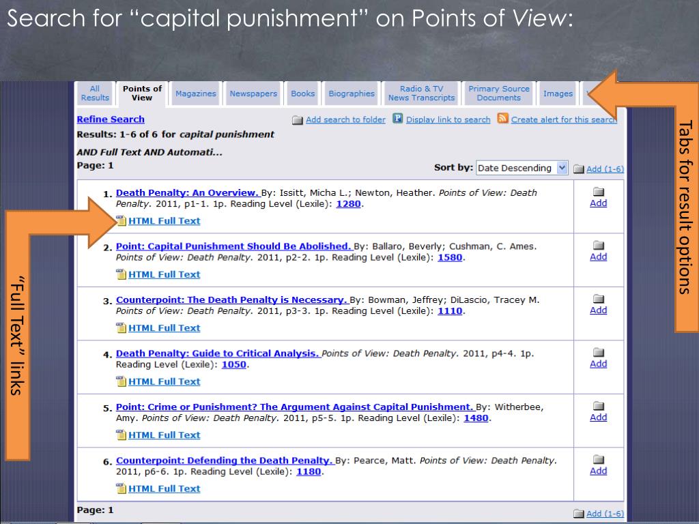Viewport: 699px width, 524px height.
Task: Click Lexile level 1480 link
Action: click(x=476, y=418)
